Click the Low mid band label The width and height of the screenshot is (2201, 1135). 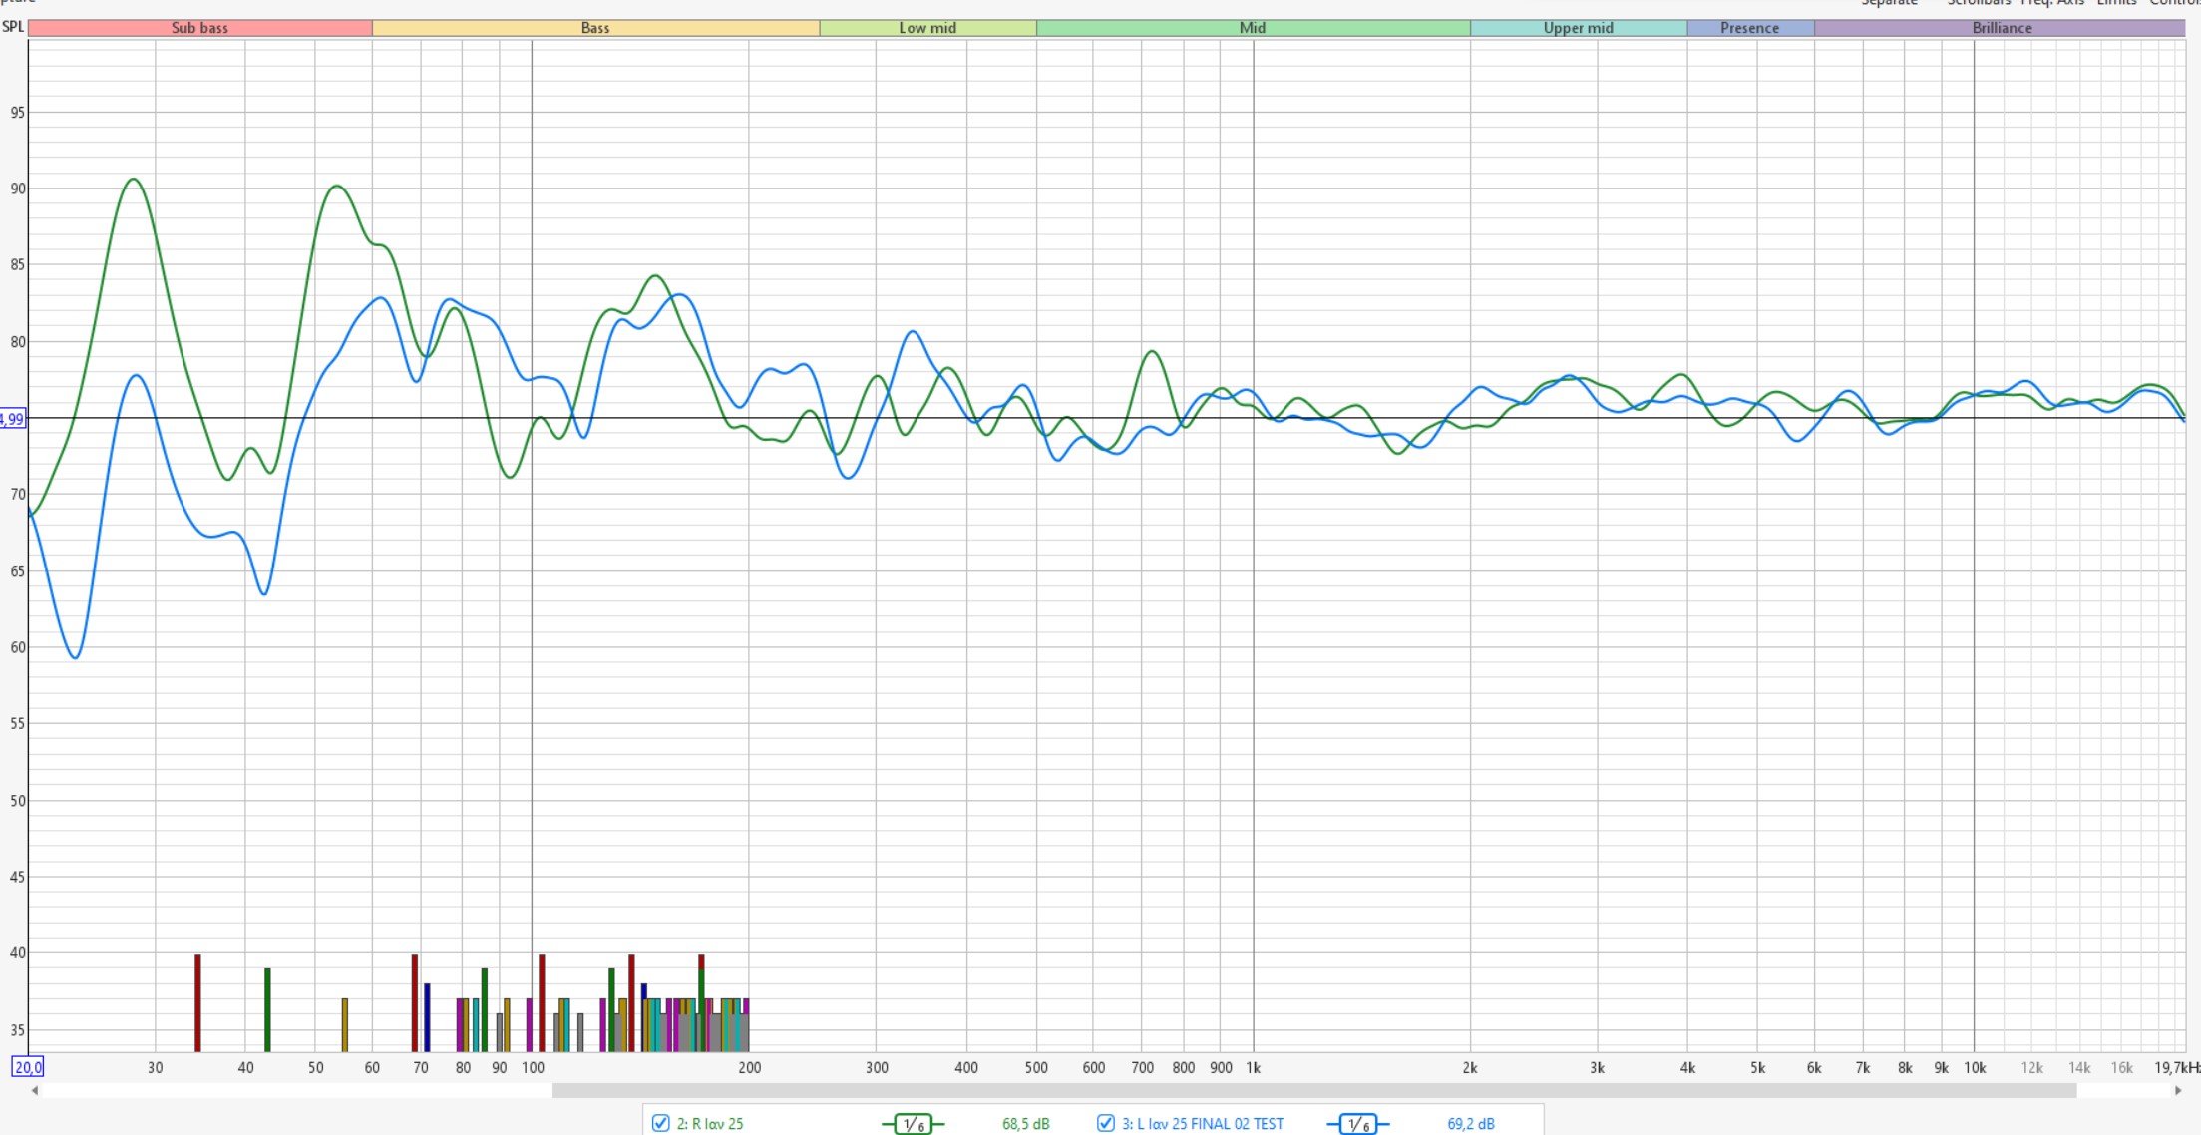[927, 28]
